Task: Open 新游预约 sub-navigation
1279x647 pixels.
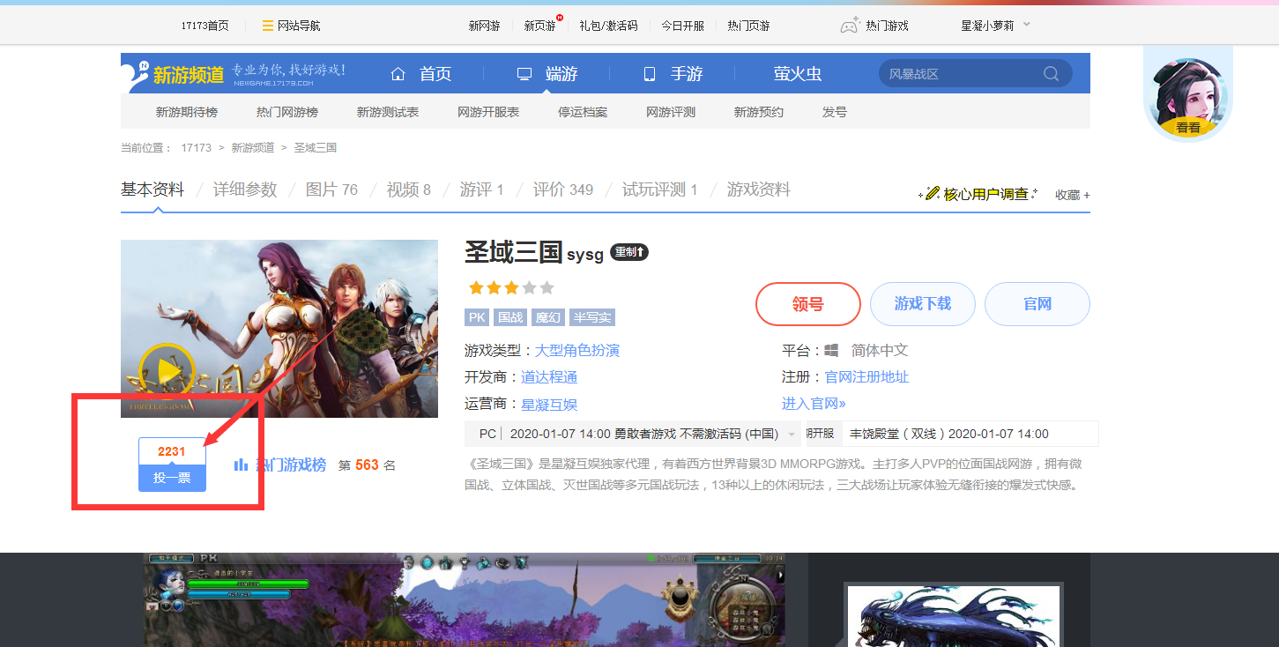Action: 759,112
